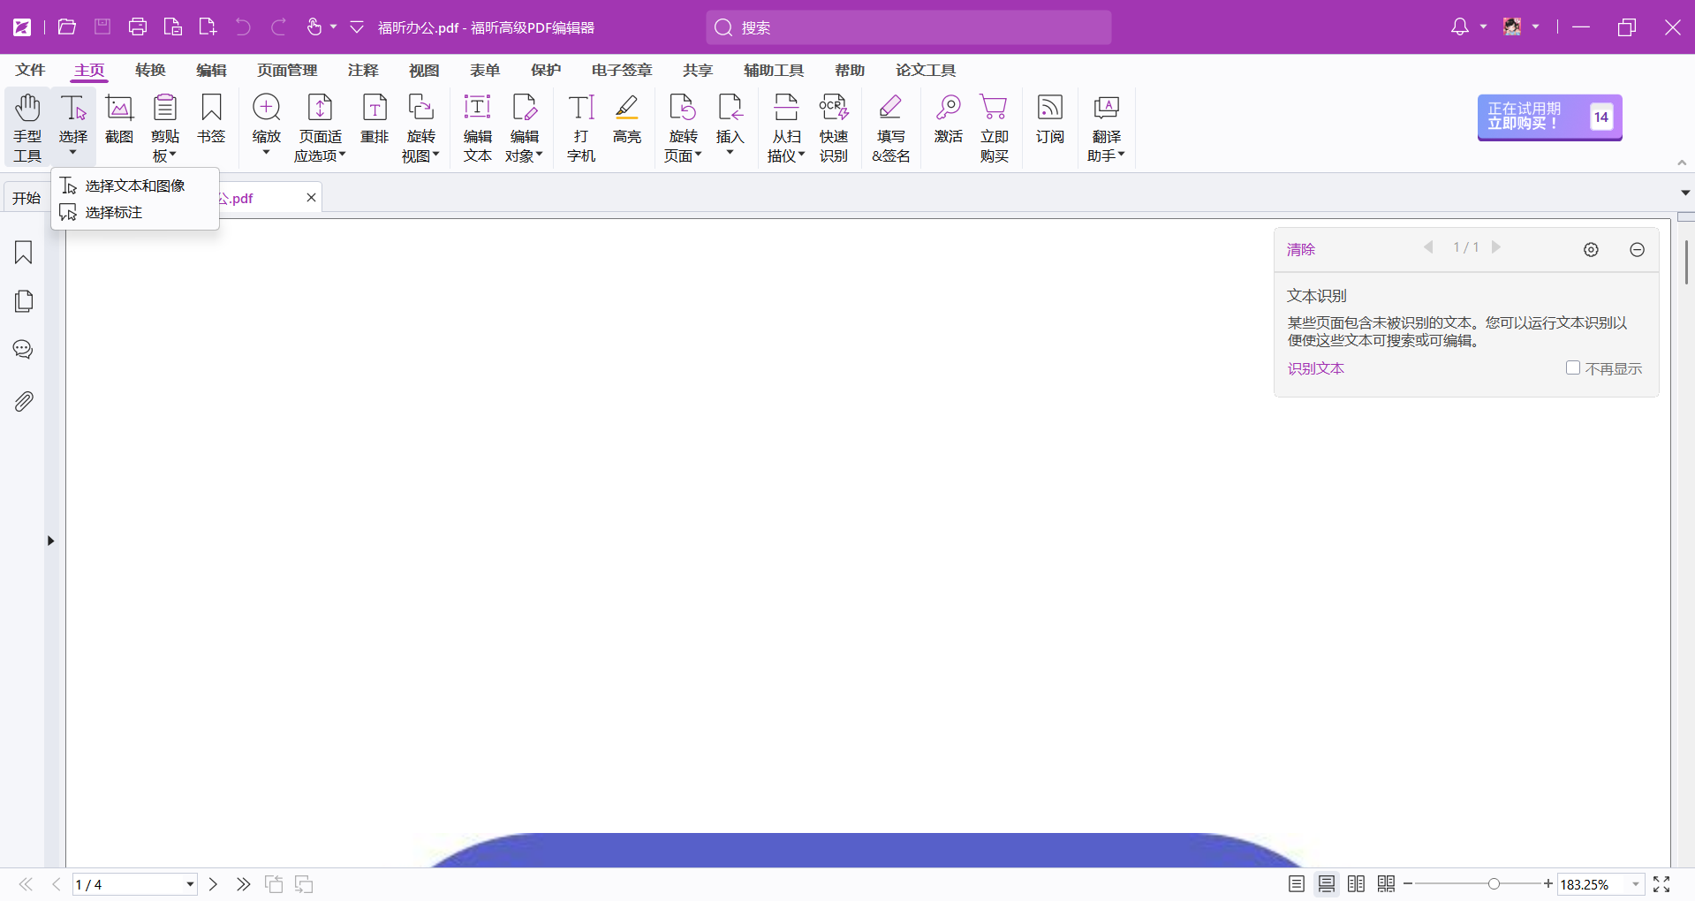
Task: Switch to continuous page view mode
Action: click(x=1327, y=884)
